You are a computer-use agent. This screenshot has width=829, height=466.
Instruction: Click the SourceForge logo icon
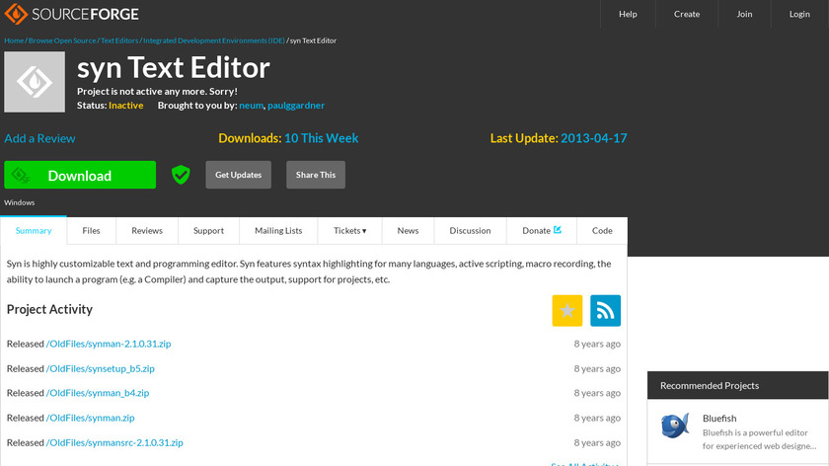[x=16, y=14]
